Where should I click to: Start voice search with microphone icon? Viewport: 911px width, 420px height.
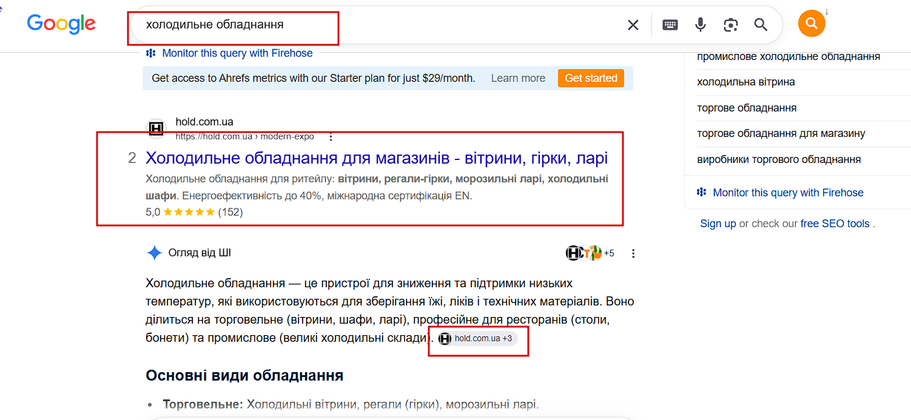(701, 25)
